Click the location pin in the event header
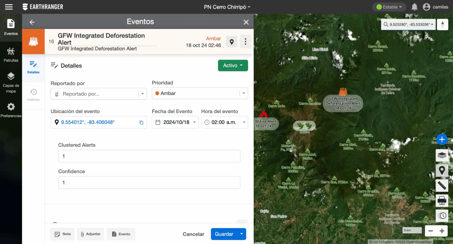Viewport: 453px width, 244px height. (x=232, y=42)
